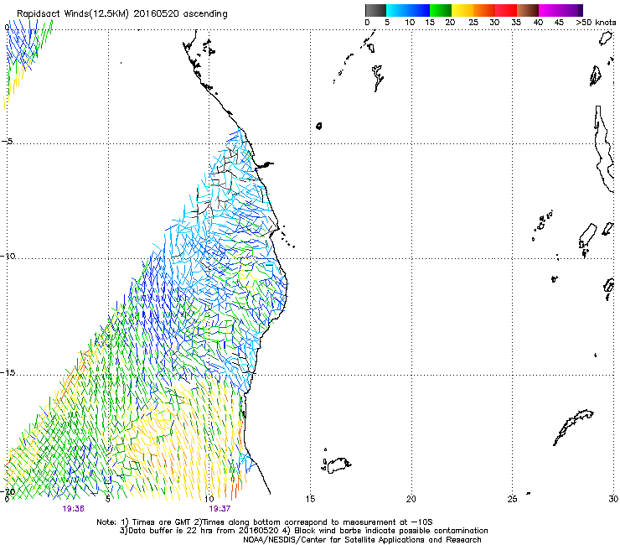Click the red 30-35 knots legend swatch
620x545 pixels.
(506, 10)
